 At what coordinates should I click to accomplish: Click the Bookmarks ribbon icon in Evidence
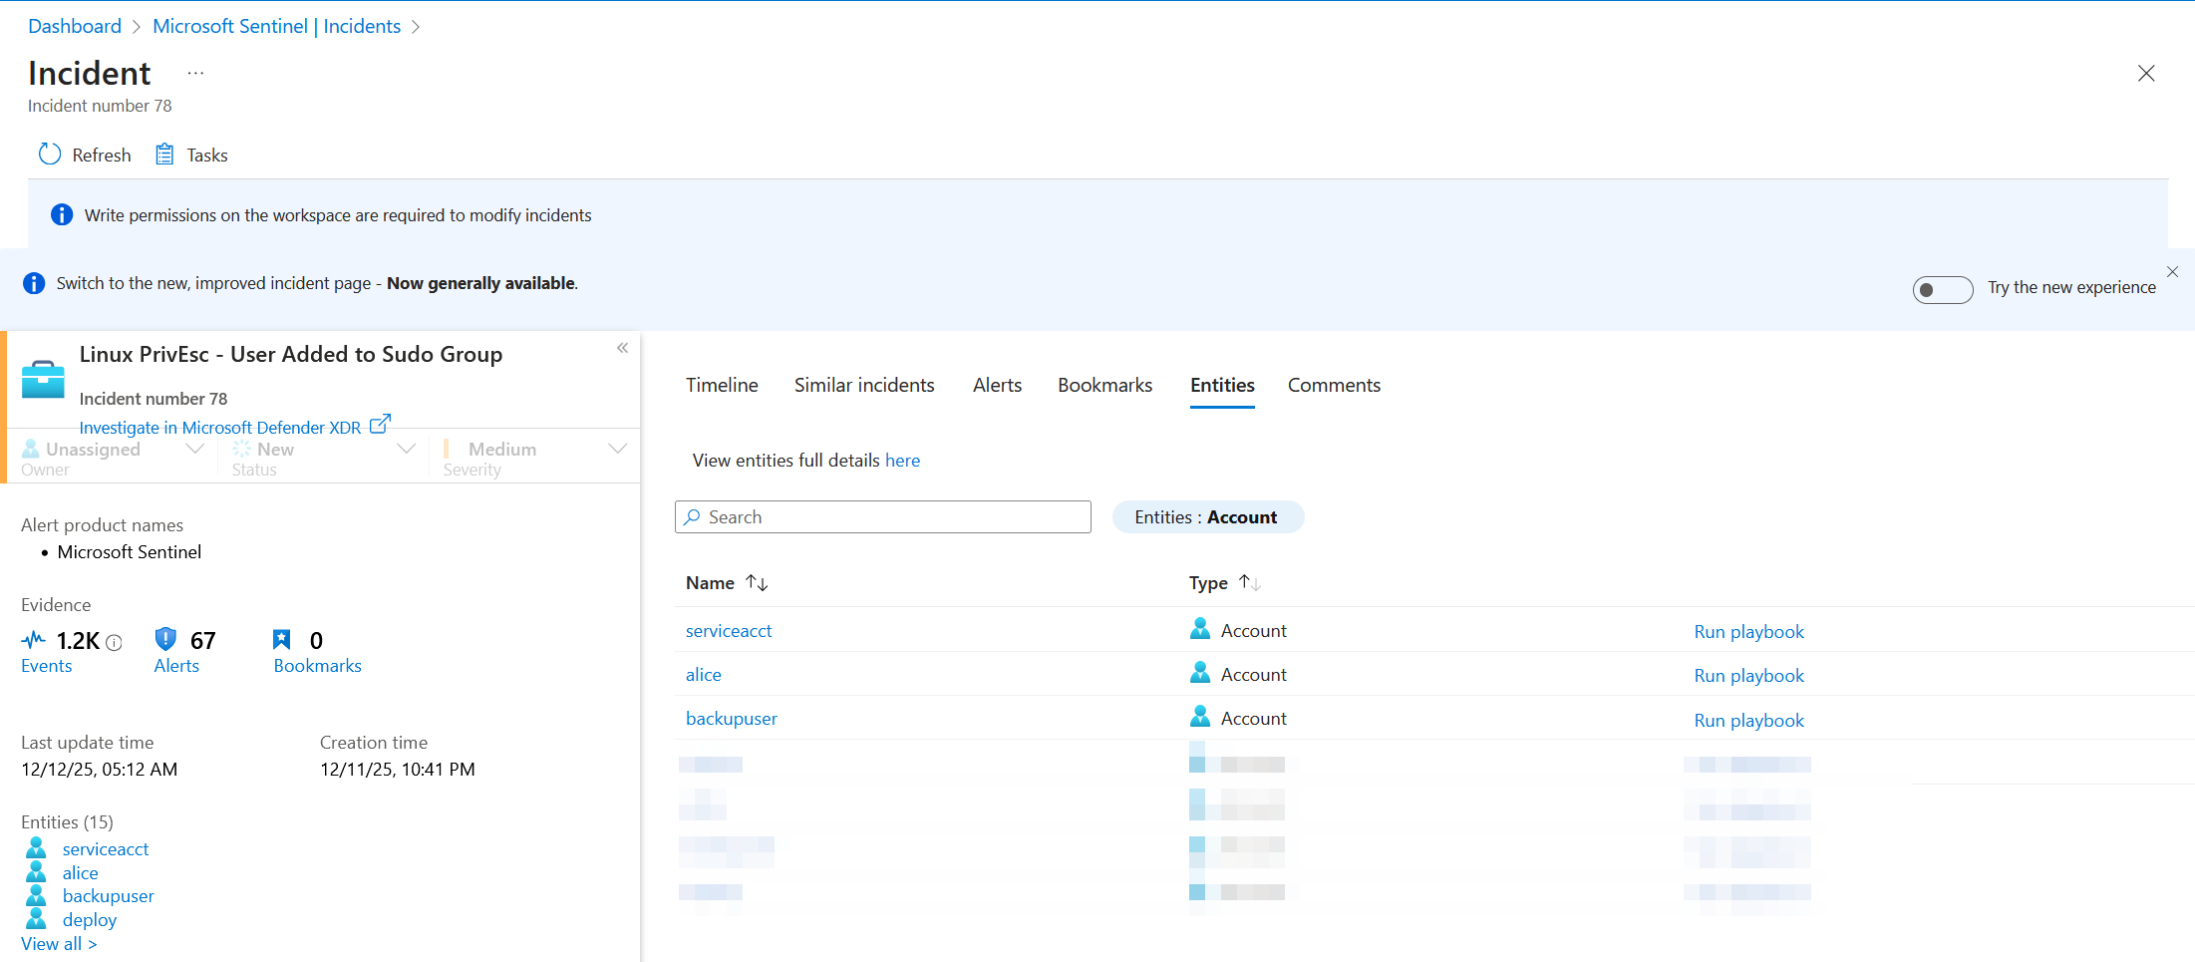[x=282, y=639]
